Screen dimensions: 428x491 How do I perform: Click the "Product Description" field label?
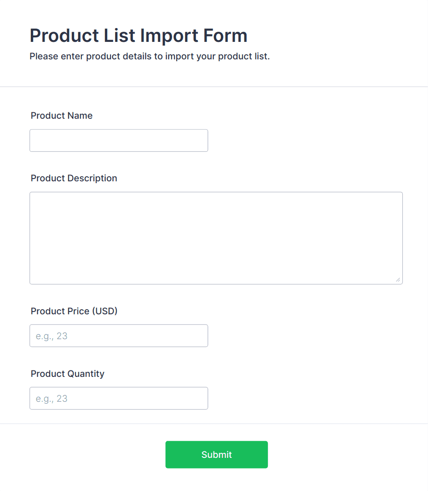(74, 178)
